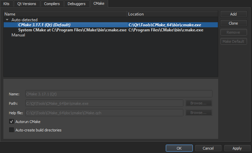Click the Name text field

pyautogui.click(x=118, y=94)
